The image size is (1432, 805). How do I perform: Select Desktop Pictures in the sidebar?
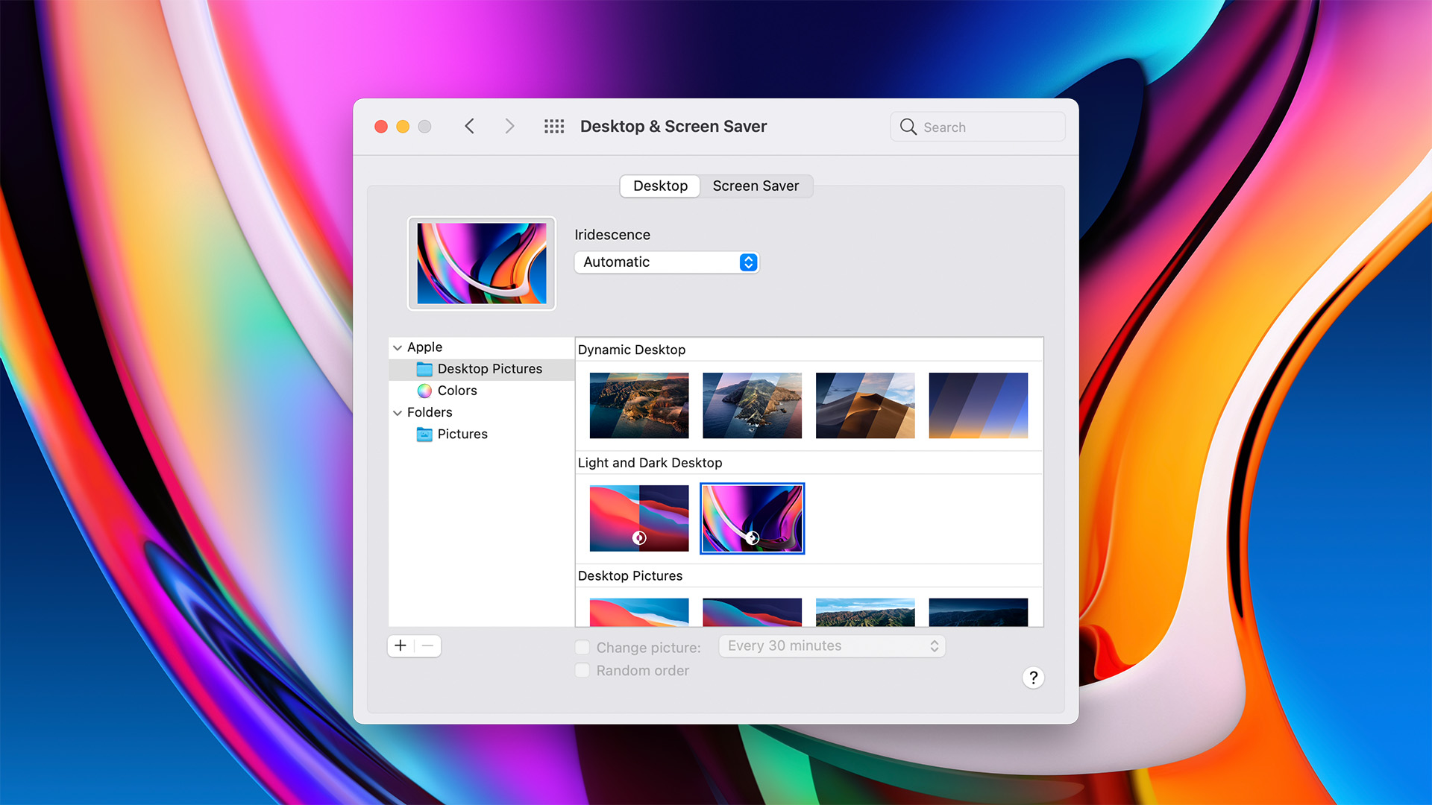point(482,369)
